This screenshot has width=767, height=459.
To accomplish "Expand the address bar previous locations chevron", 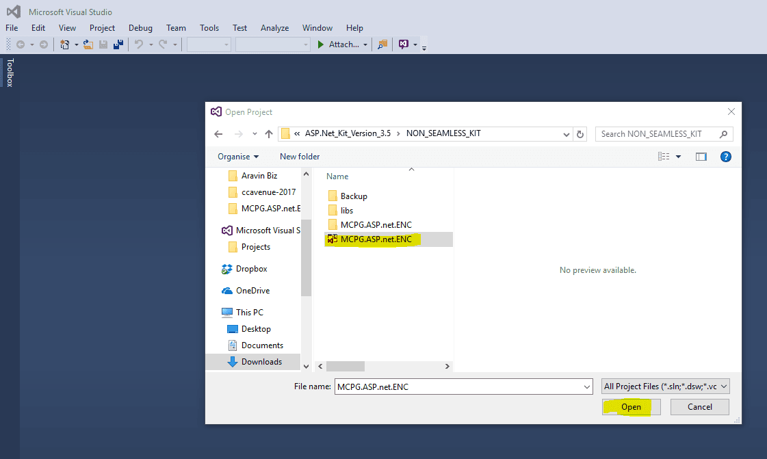I will [566, 135].
